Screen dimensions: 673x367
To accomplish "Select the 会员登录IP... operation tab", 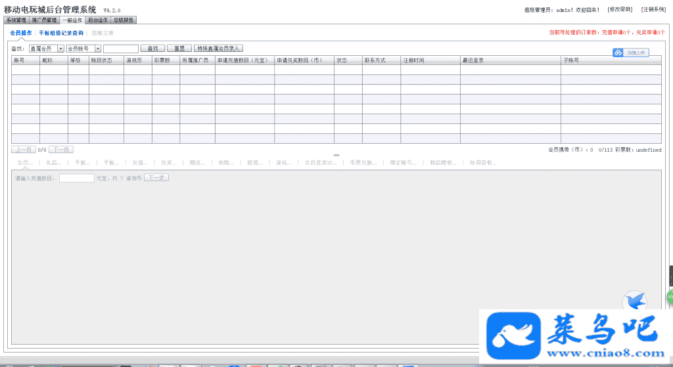I will coord(320,163).
